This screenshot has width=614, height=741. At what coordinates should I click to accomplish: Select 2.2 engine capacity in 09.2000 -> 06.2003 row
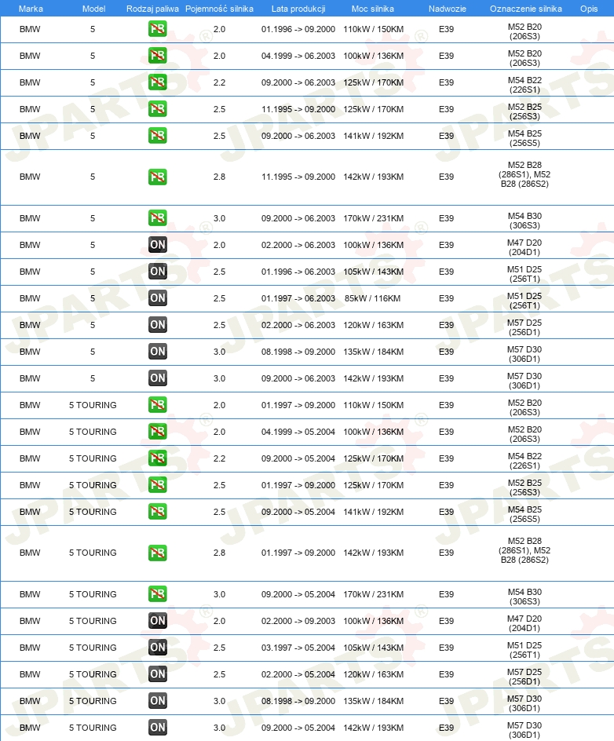tap(219, 82)
